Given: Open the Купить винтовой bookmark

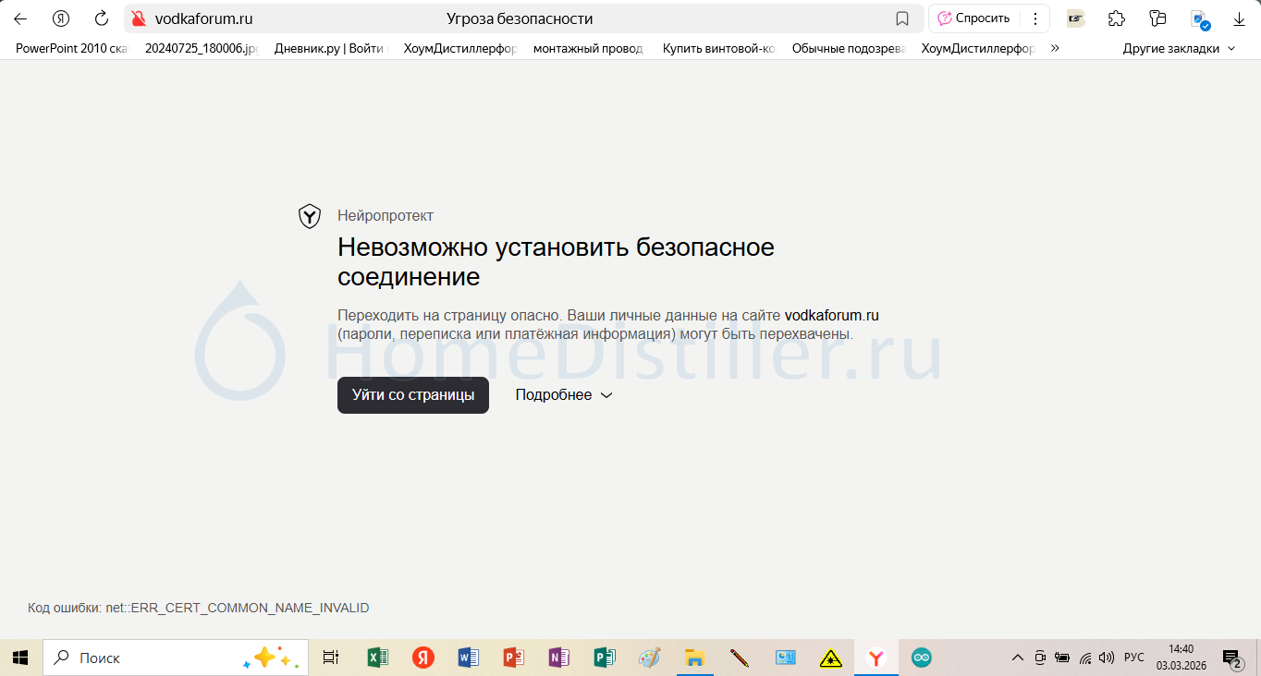Looking at the screenshot, I should point(718,48).
